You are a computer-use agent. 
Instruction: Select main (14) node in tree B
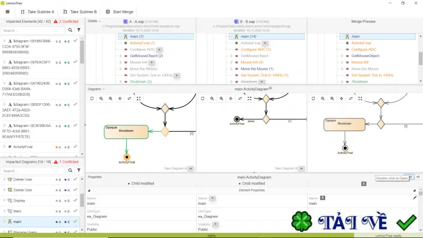click(x=266, y=36)
